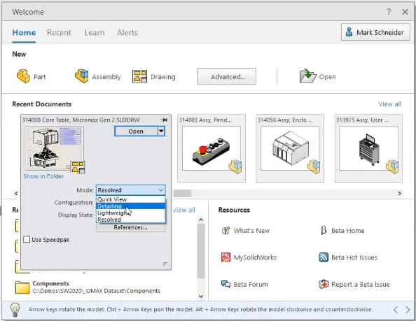Click the recent documents scroll right arrow
416x321 pixels.
coord(400,194)
